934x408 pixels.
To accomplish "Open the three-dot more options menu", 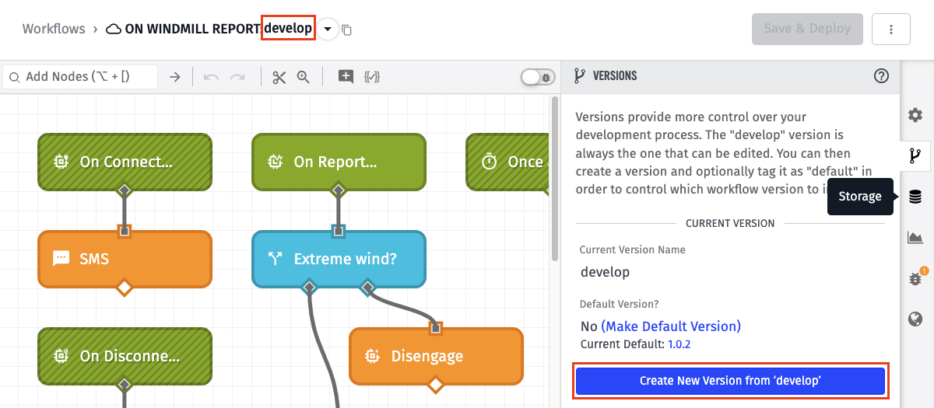I will (892, 29).
